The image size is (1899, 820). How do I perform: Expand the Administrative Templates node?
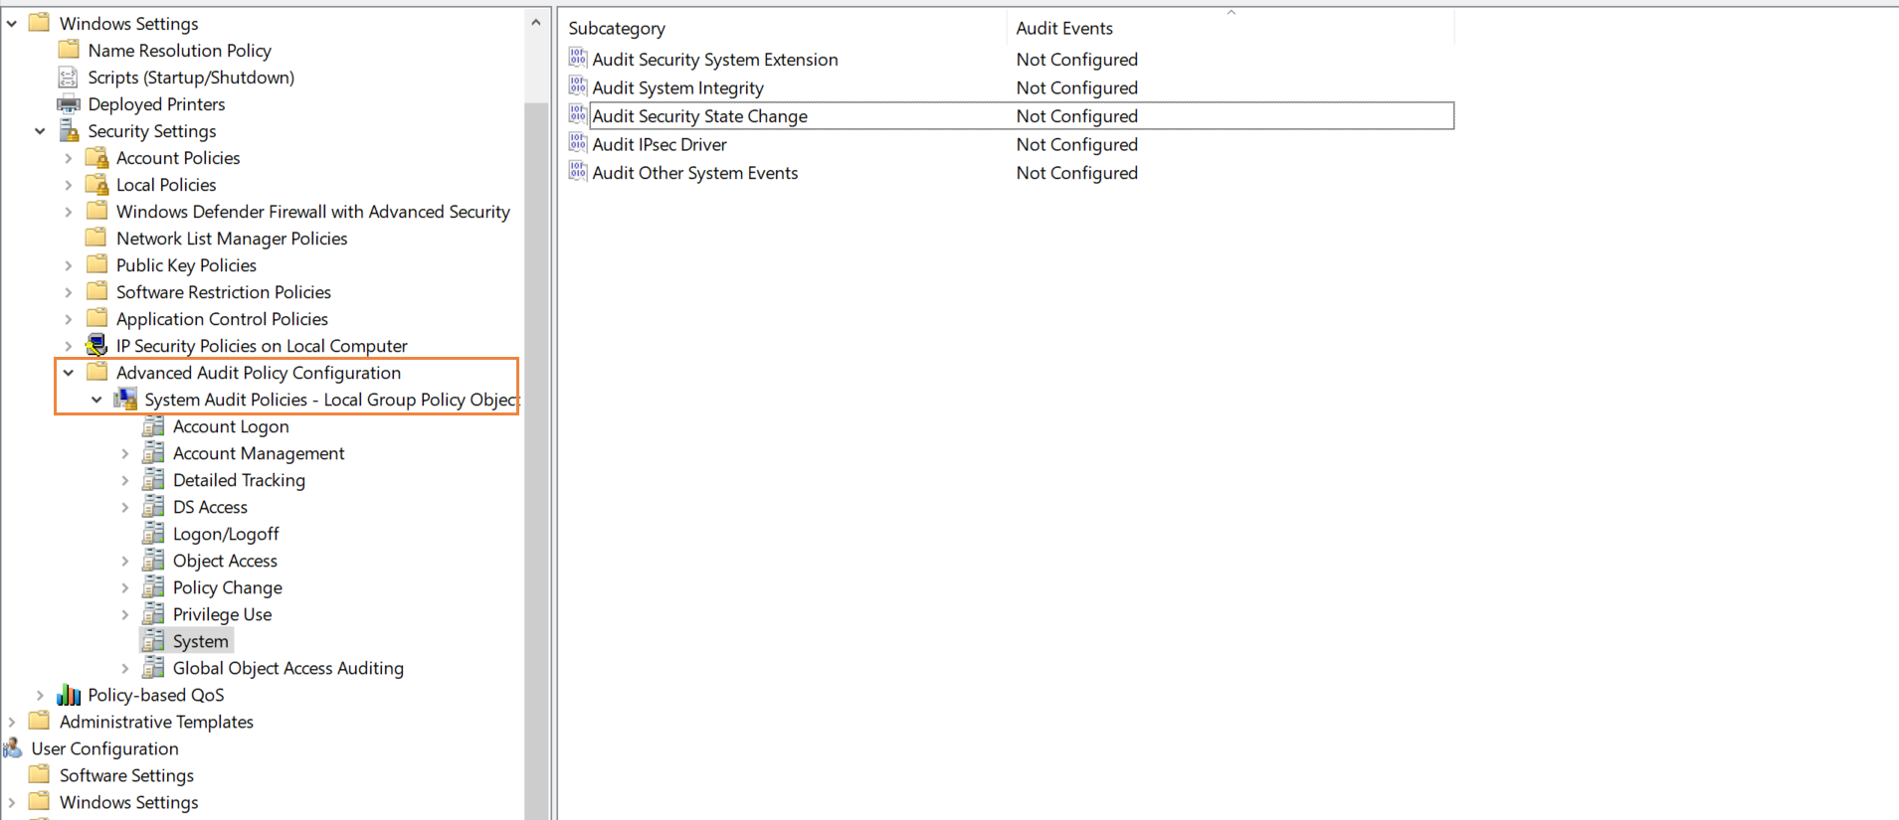click(x=11, y=722)
